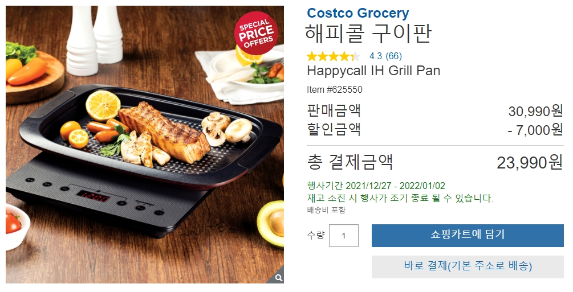Click the red Special Price Offers badge
This screenshot has width=573, height=292.
click(256, 33)
